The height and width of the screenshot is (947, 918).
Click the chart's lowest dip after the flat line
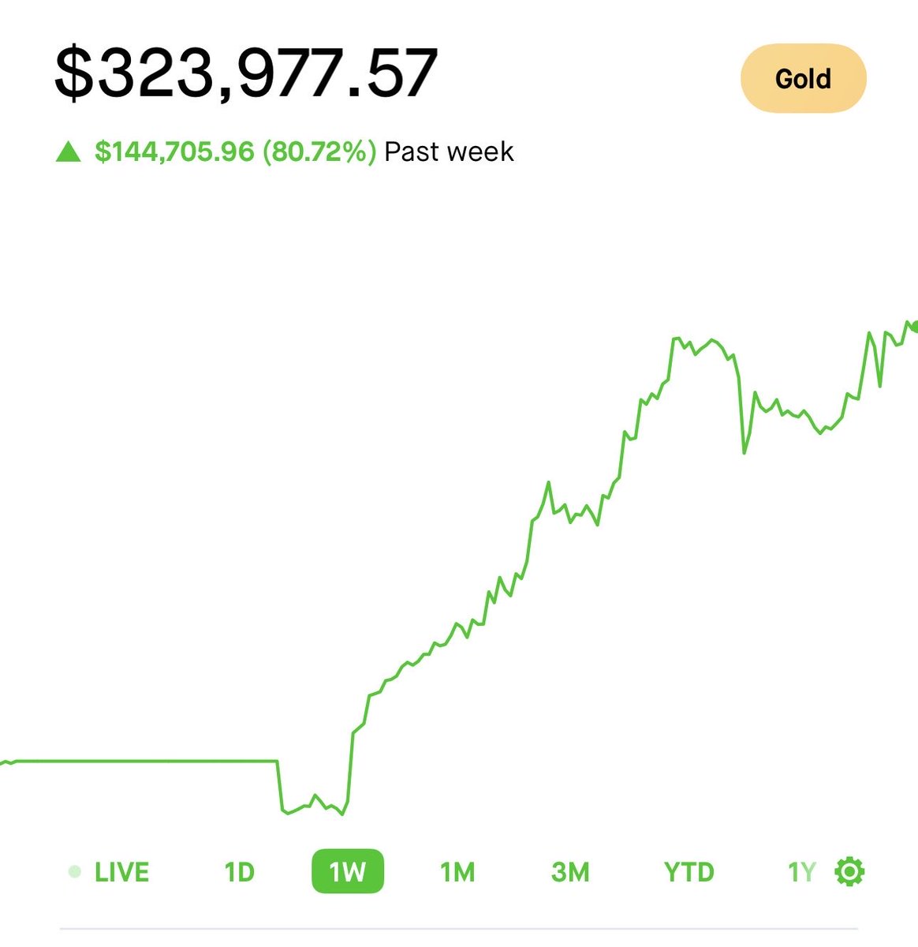pos(341,814)
